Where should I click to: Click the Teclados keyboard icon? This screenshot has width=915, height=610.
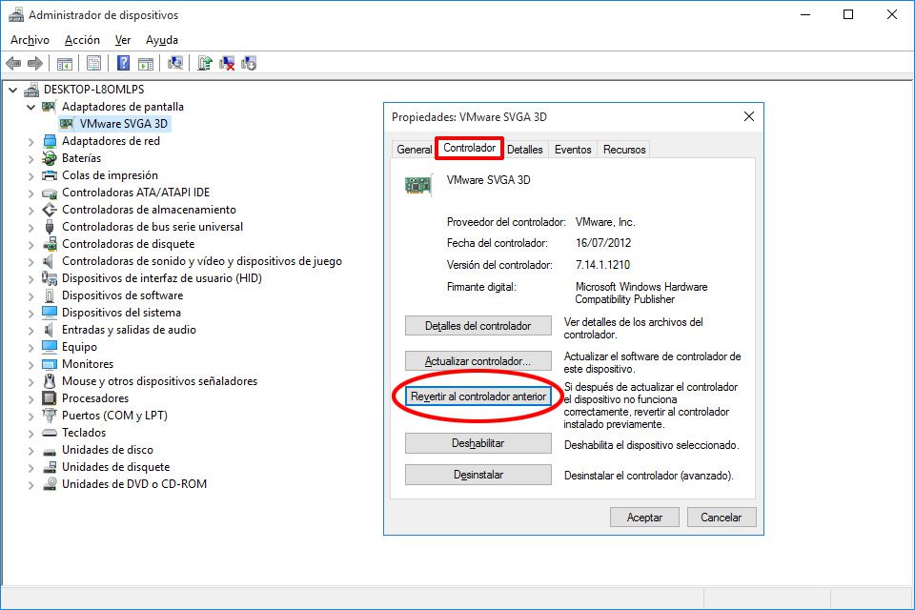coord(49,433)
